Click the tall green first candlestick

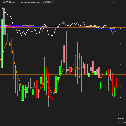pos(2,43)
